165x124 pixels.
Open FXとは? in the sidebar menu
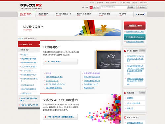[x=24, y=55]
